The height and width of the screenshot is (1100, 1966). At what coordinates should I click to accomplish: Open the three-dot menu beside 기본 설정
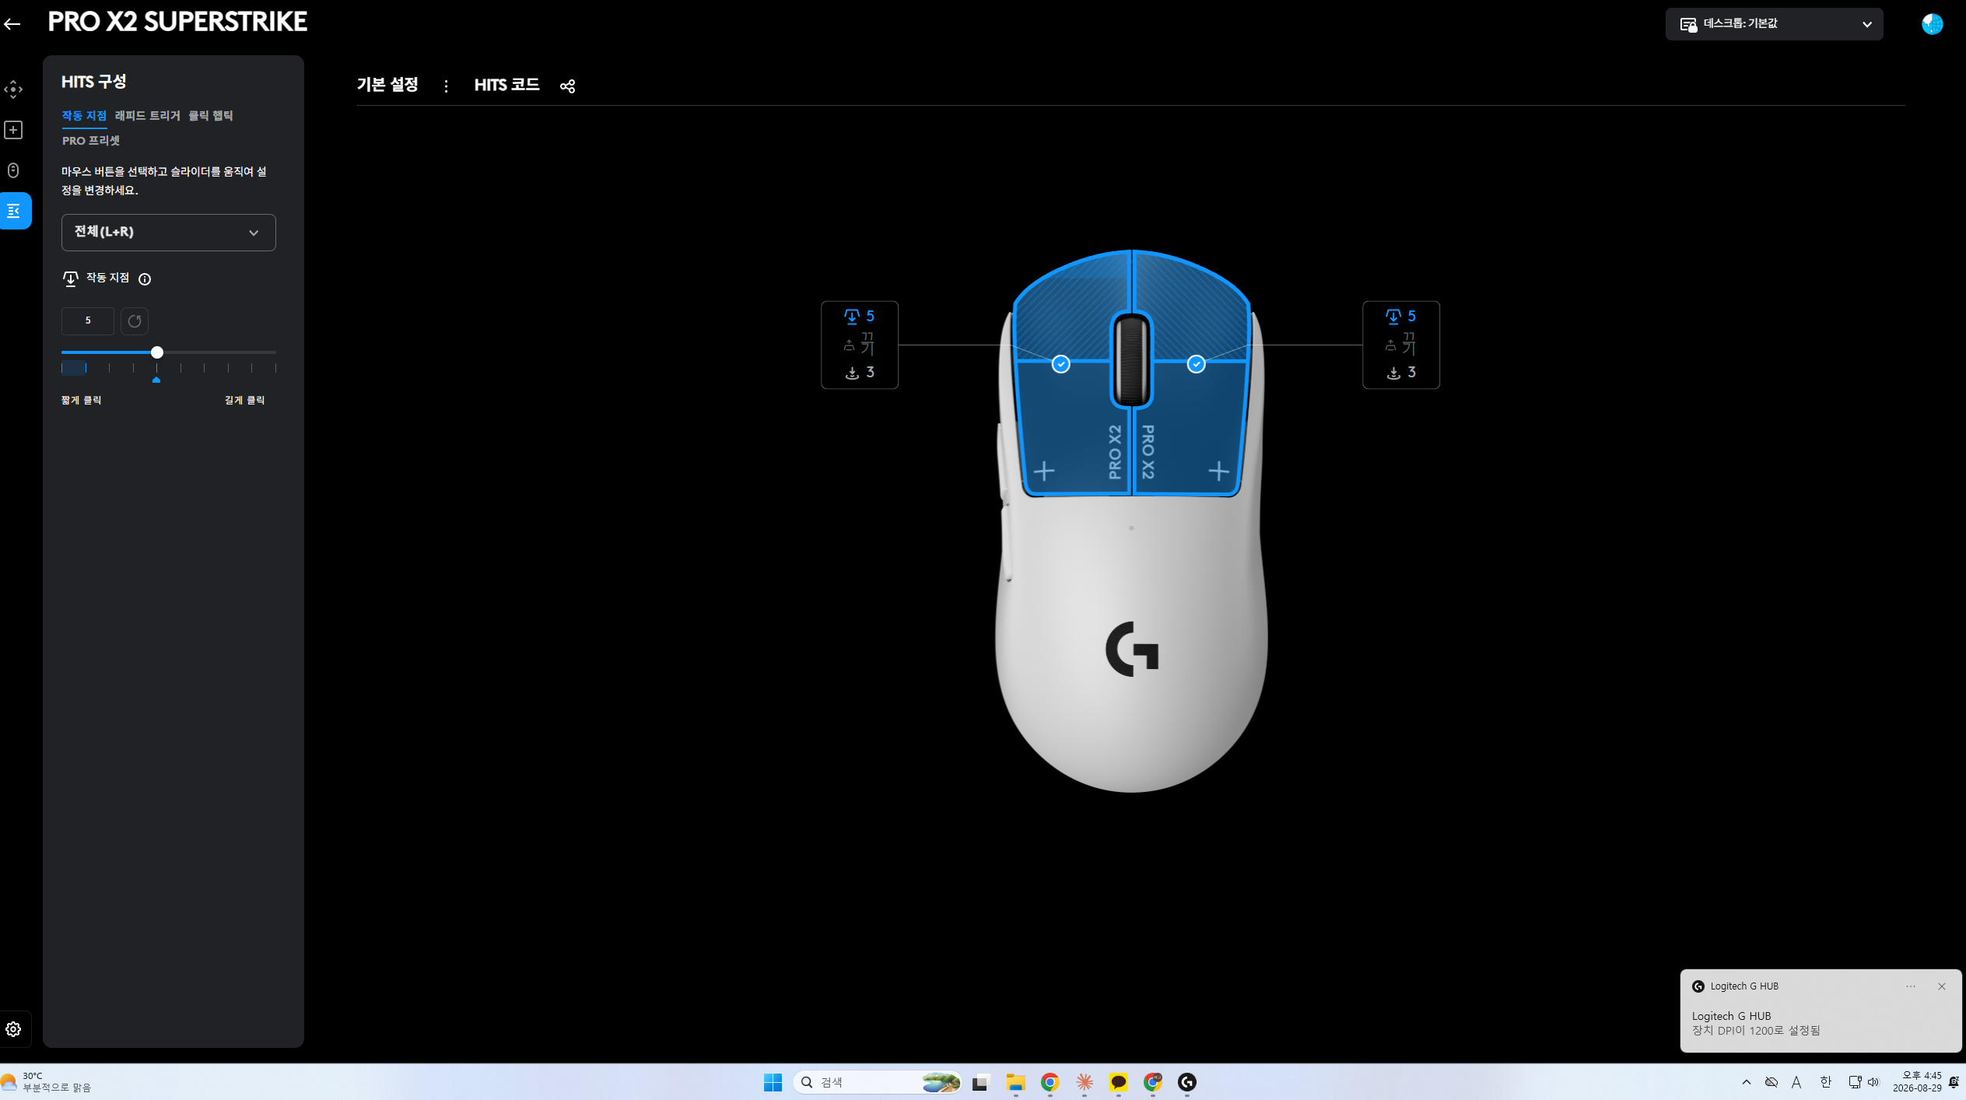coord(446,86)
